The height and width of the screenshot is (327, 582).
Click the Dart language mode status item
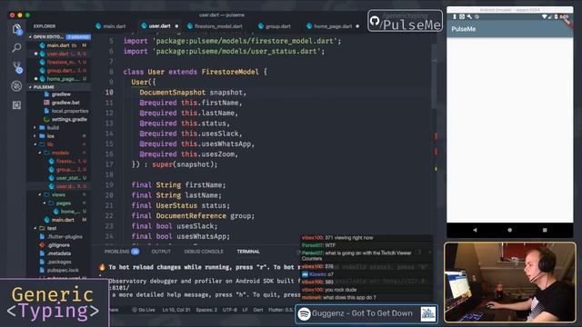258,310
